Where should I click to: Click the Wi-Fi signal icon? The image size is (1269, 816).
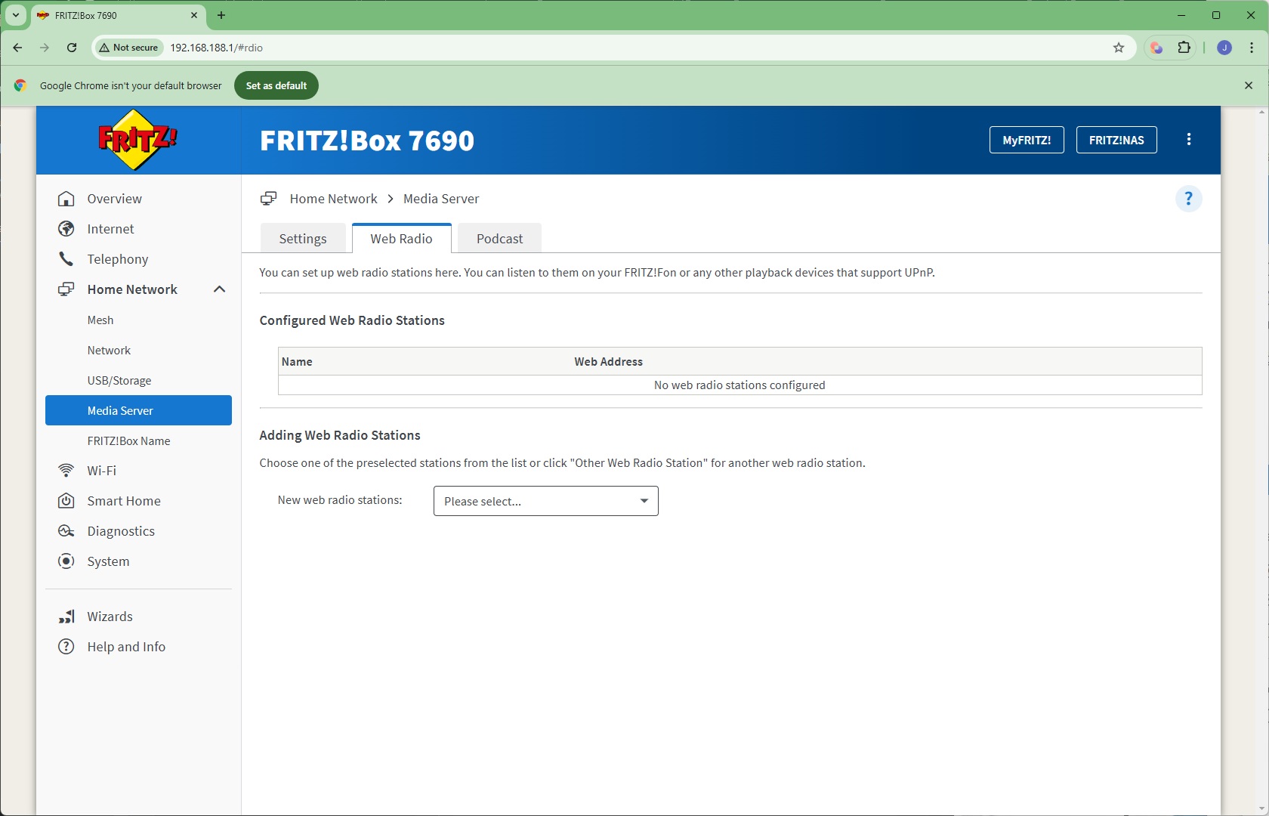(x=66, y=471)
